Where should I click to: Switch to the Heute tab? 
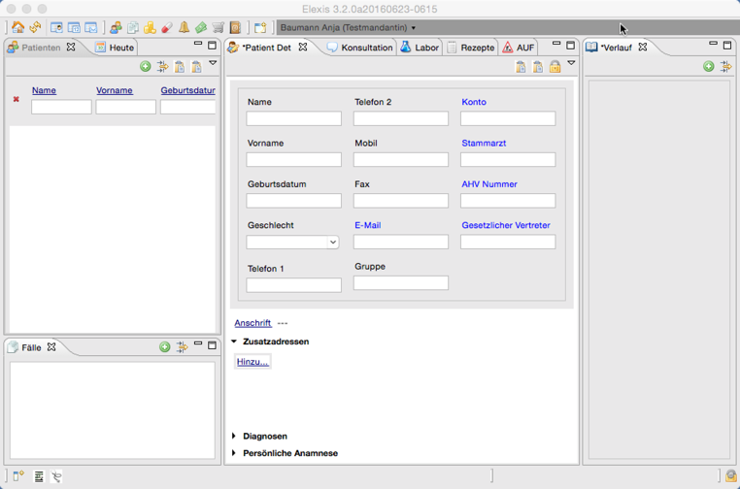(116, 48)
